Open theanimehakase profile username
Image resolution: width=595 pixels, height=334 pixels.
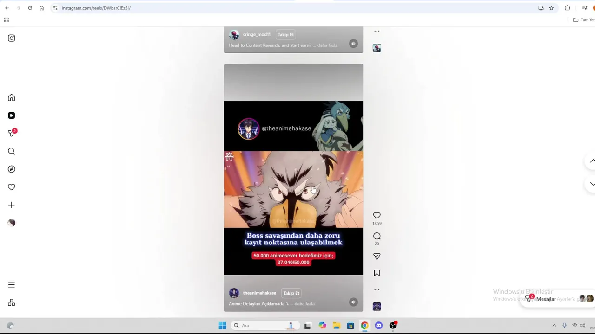(259, 293)
